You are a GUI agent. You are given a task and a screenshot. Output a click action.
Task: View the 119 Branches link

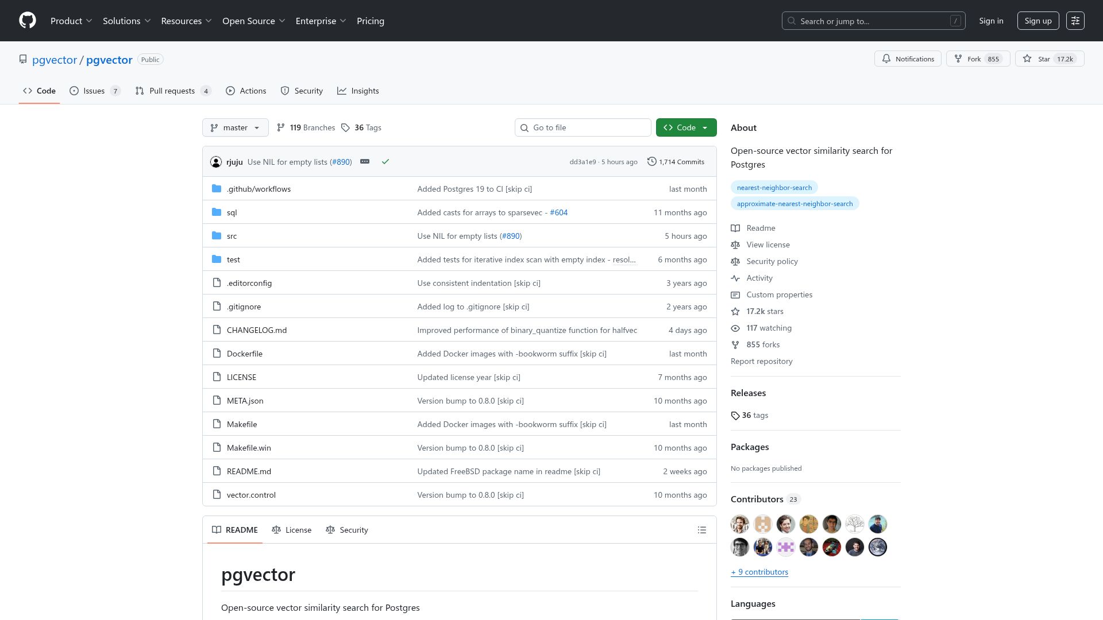[306, 127]
